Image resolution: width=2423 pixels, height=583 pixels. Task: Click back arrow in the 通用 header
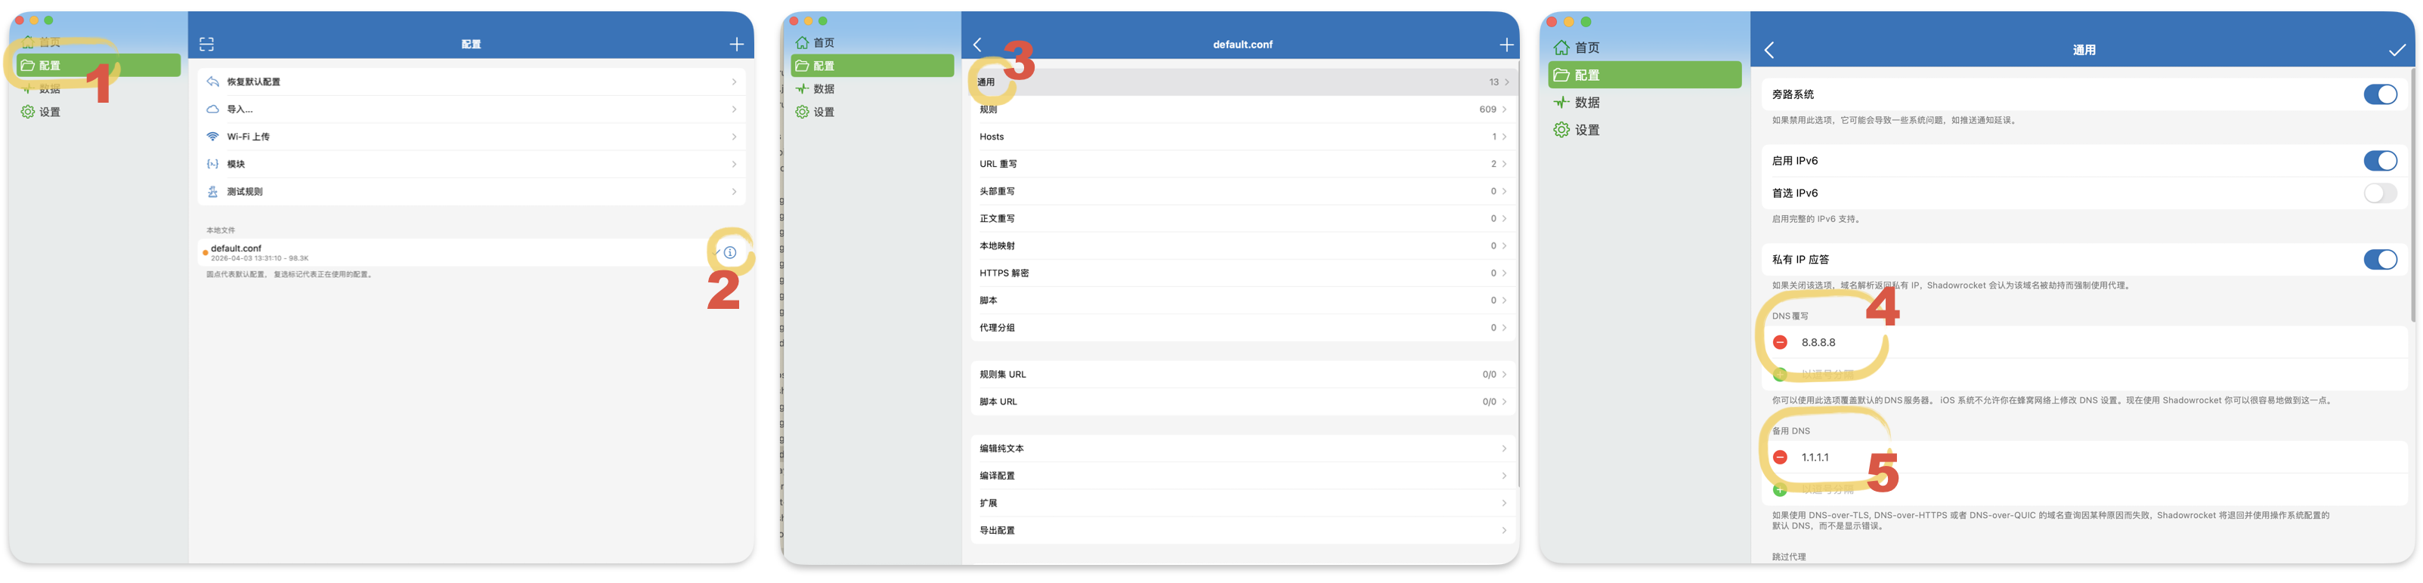tap(1769, 50)
